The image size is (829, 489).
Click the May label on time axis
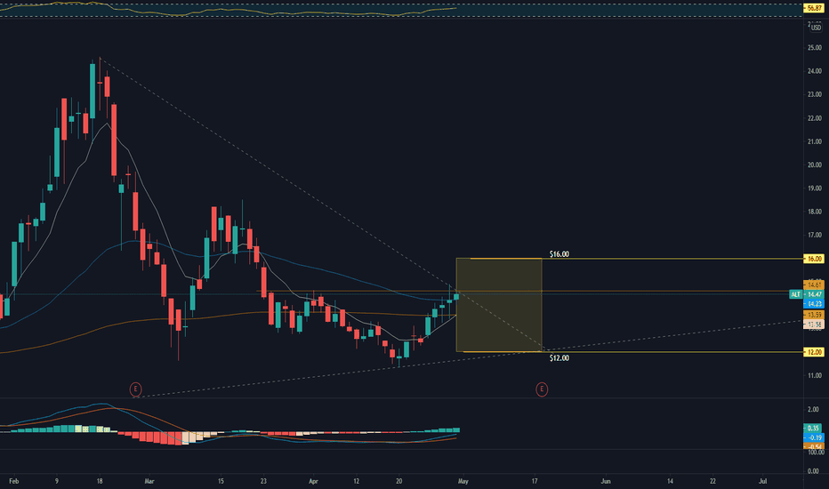(463, 481)
